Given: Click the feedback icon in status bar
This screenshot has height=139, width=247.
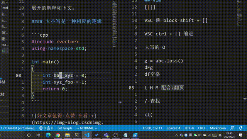Looking at the screenshot, I should 232,128.
